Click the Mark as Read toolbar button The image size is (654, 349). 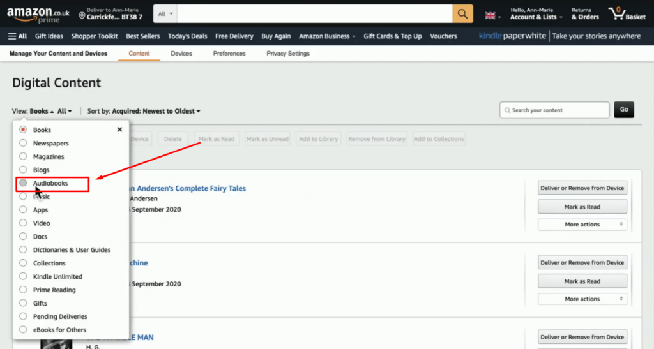217,138
